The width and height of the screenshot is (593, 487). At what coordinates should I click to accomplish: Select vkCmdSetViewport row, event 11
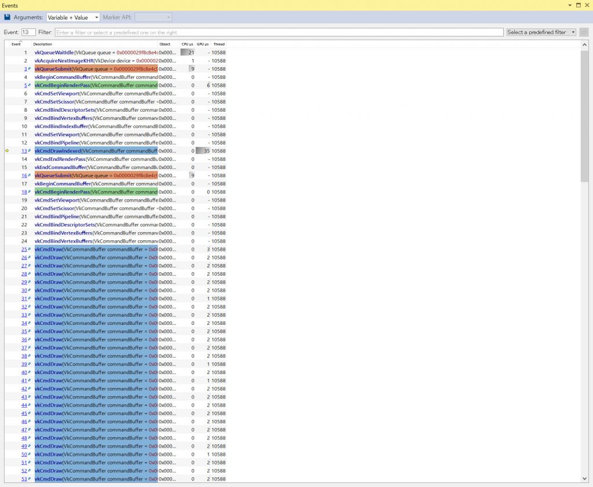pyautogui.click(x=115, y=134)
